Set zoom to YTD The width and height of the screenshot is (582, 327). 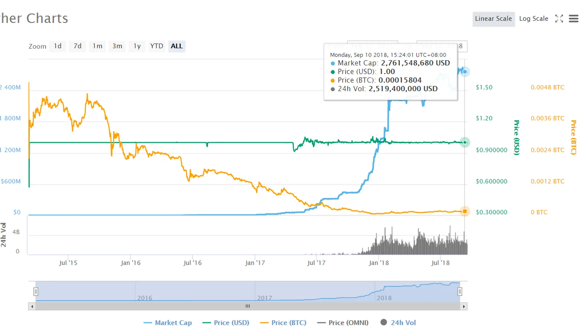pos(157,46)
